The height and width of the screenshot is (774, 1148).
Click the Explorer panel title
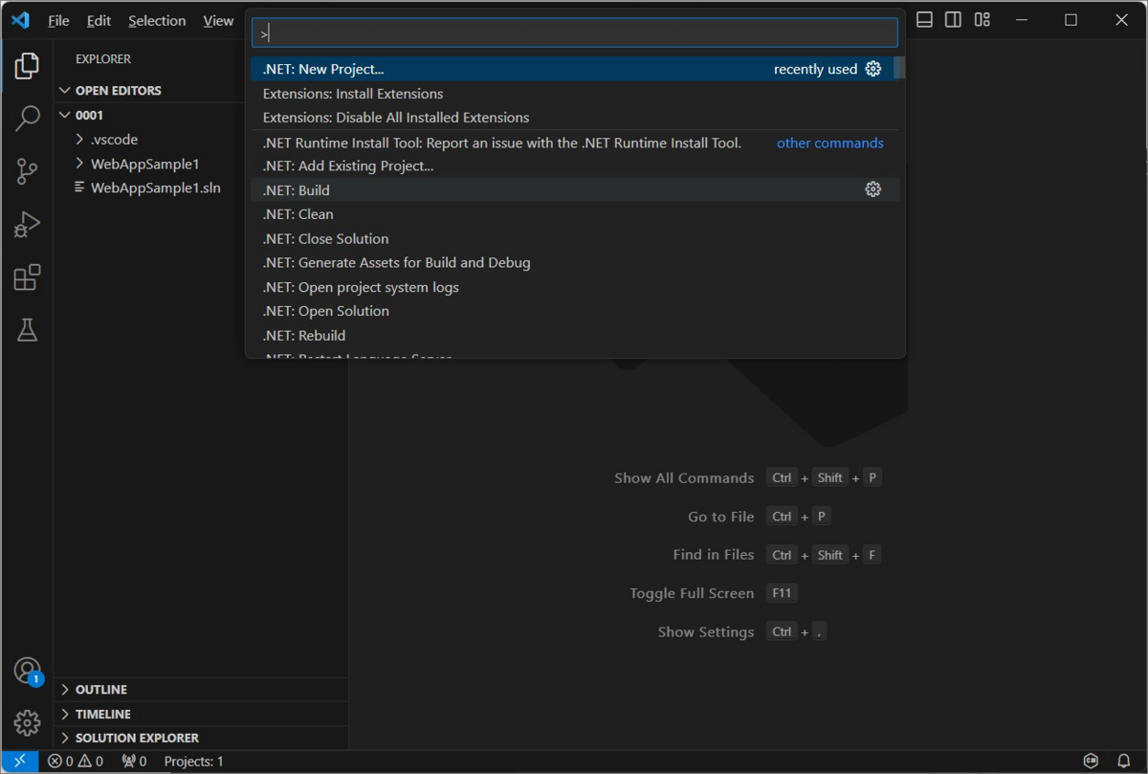(103, 58)
